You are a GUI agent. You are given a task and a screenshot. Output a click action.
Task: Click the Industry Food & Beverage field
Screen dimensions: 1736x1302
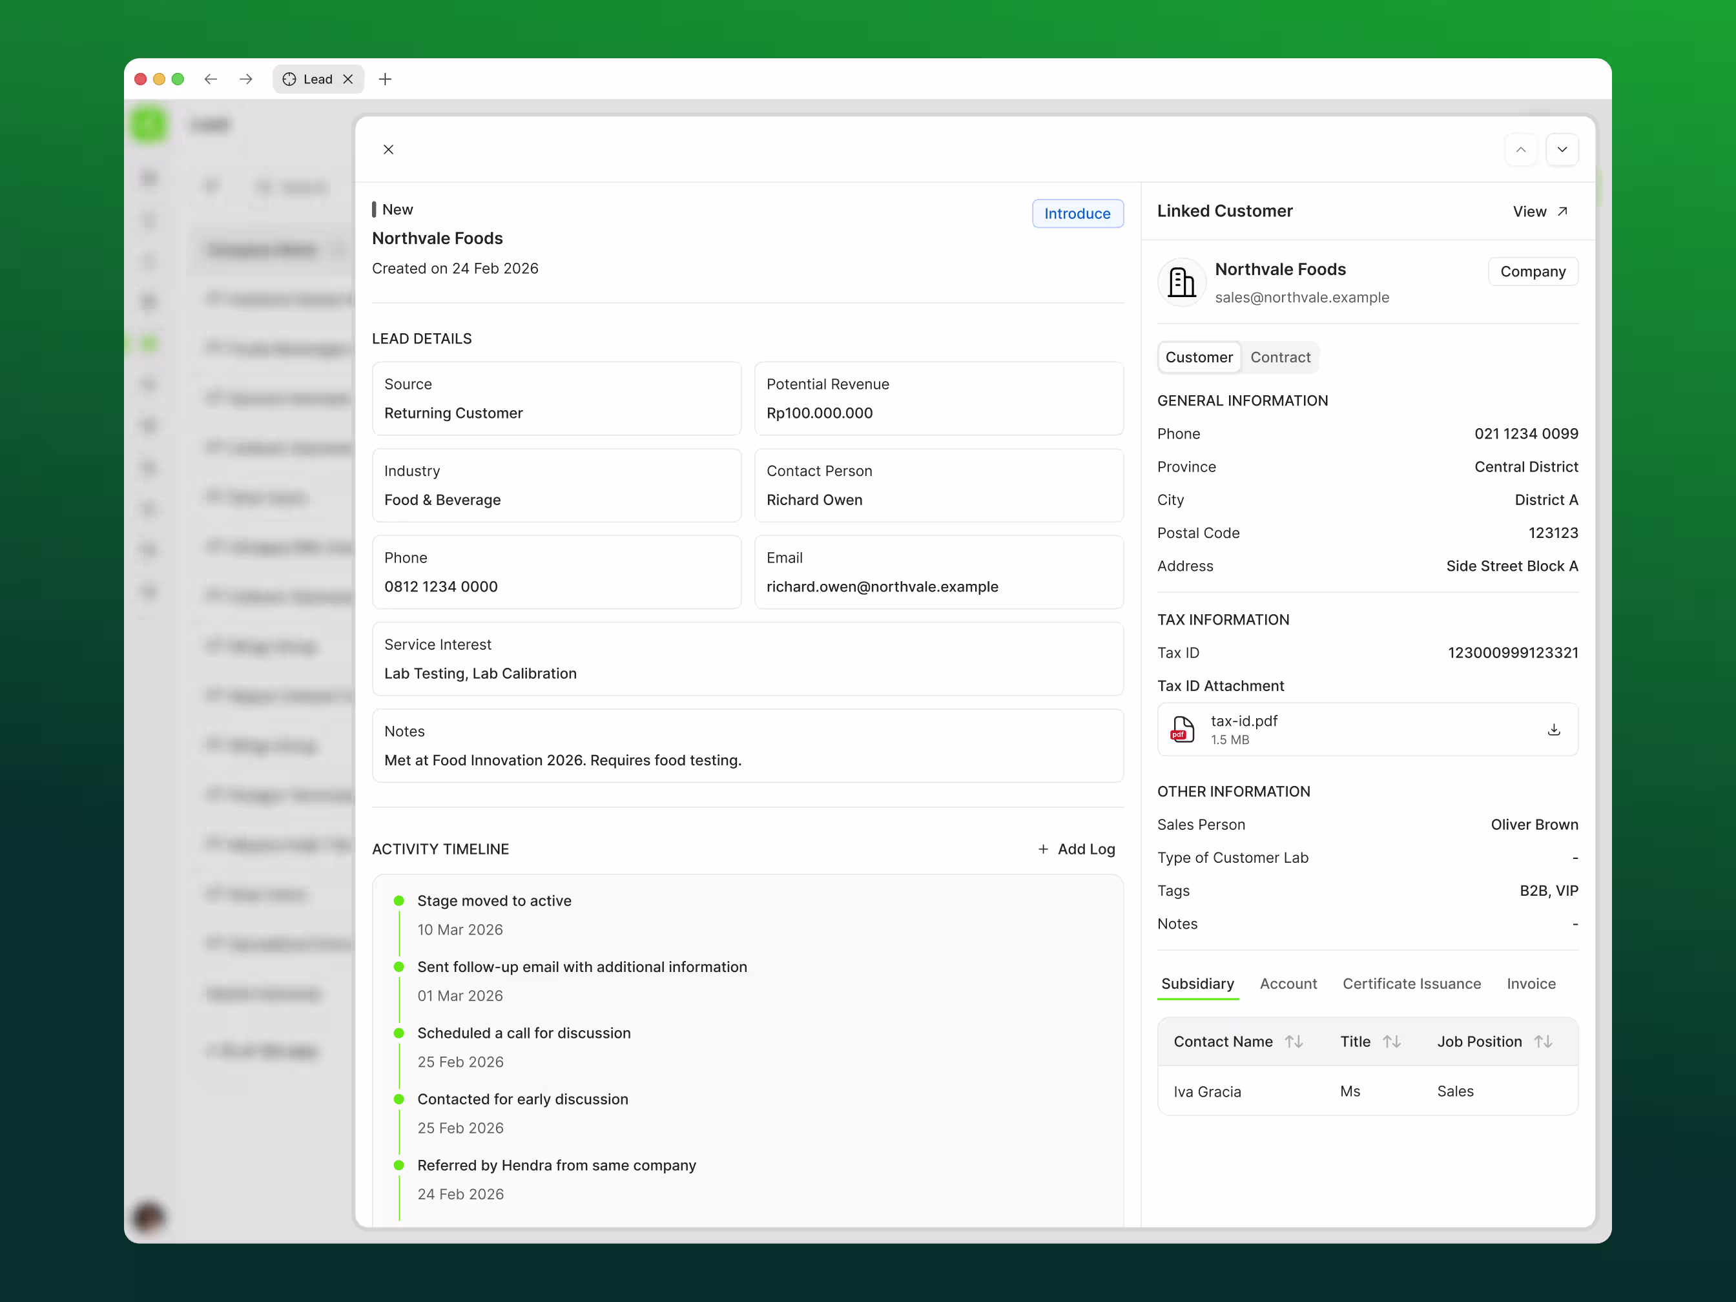tap(557, 486)
